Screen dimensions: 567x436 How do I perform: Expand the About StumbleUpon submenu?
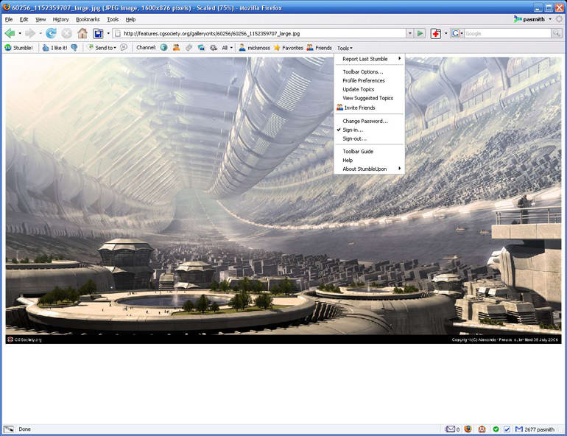point(369,169)
